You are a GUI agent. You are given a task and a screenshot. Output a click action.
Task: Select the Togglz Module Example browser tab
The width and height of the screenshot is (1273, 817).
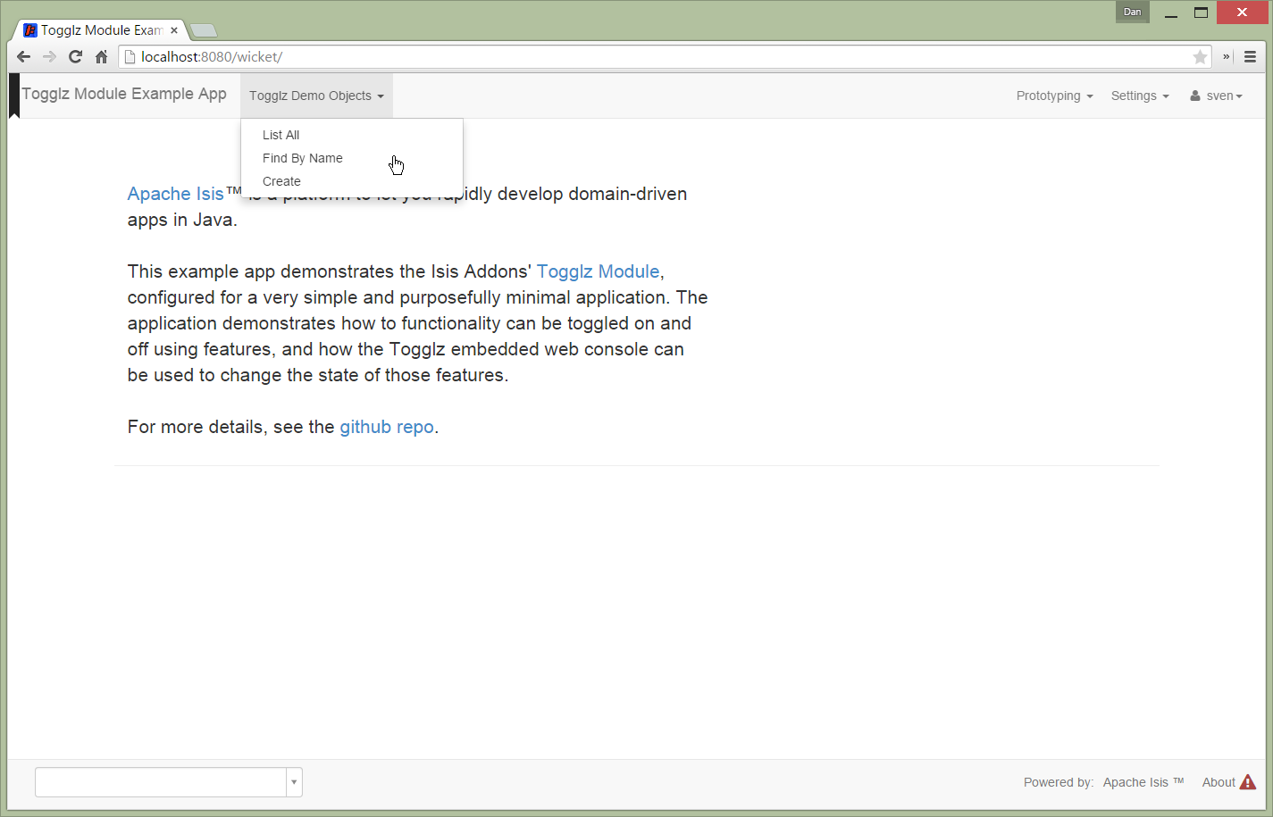pos(100,30)
